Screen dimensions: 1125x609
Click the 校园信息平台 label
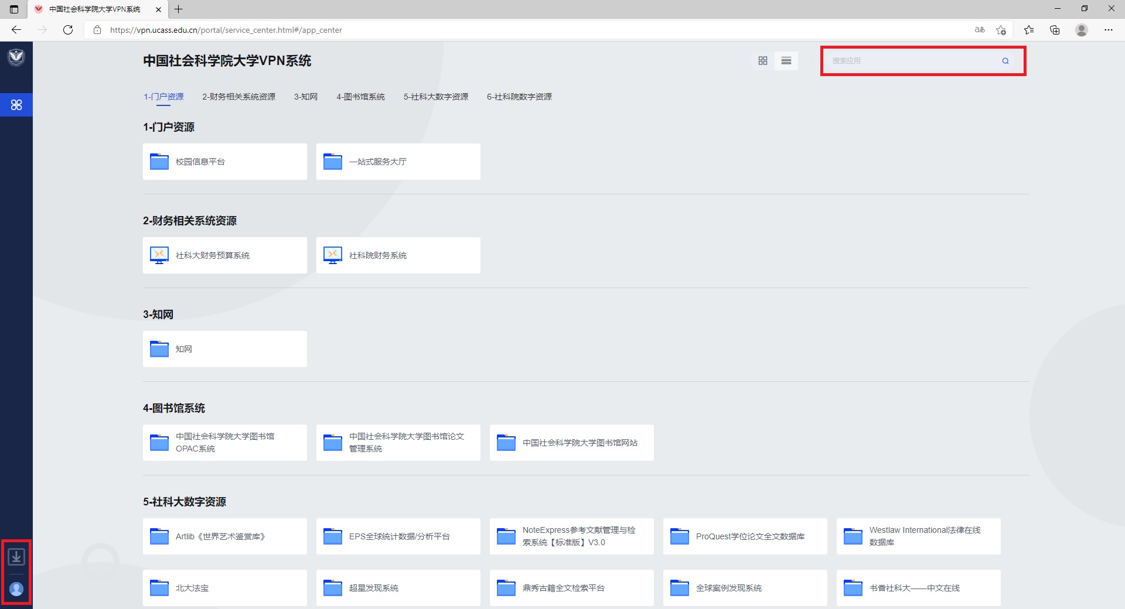point(200,162)
